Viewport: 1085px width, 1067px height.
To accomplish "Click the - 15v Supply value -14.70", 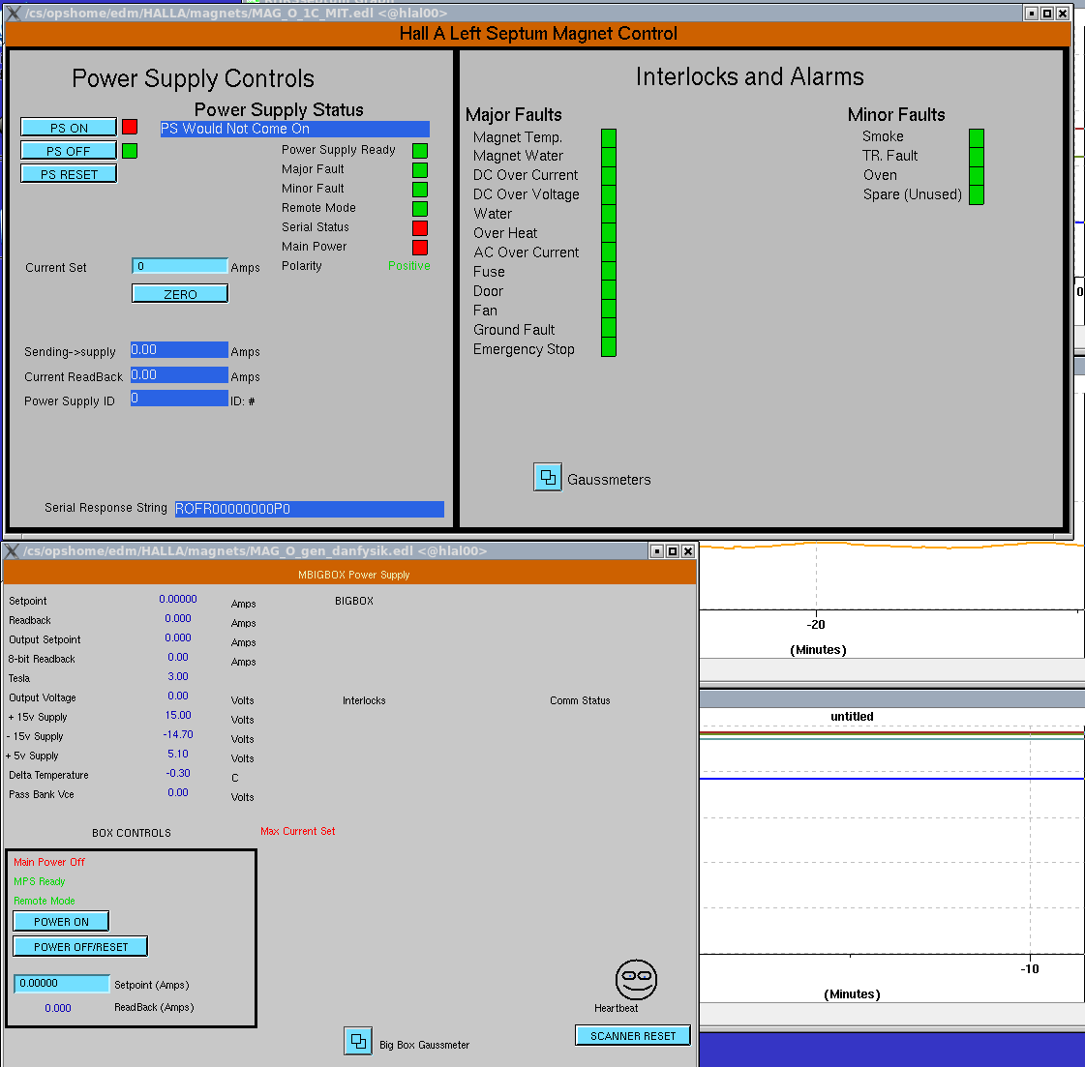I will click(178, 734).
